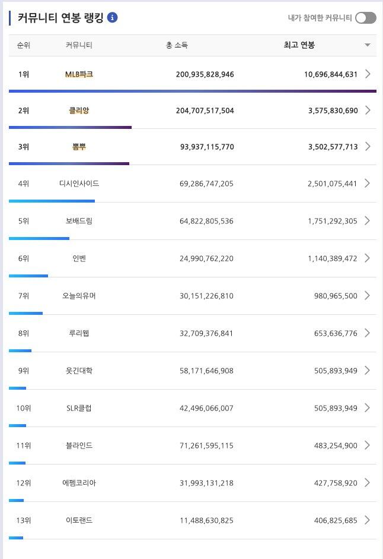The image size is (383, 559).
Task: Sort by 최고 연봉 dropdown arrow
Action: (368, 45)
